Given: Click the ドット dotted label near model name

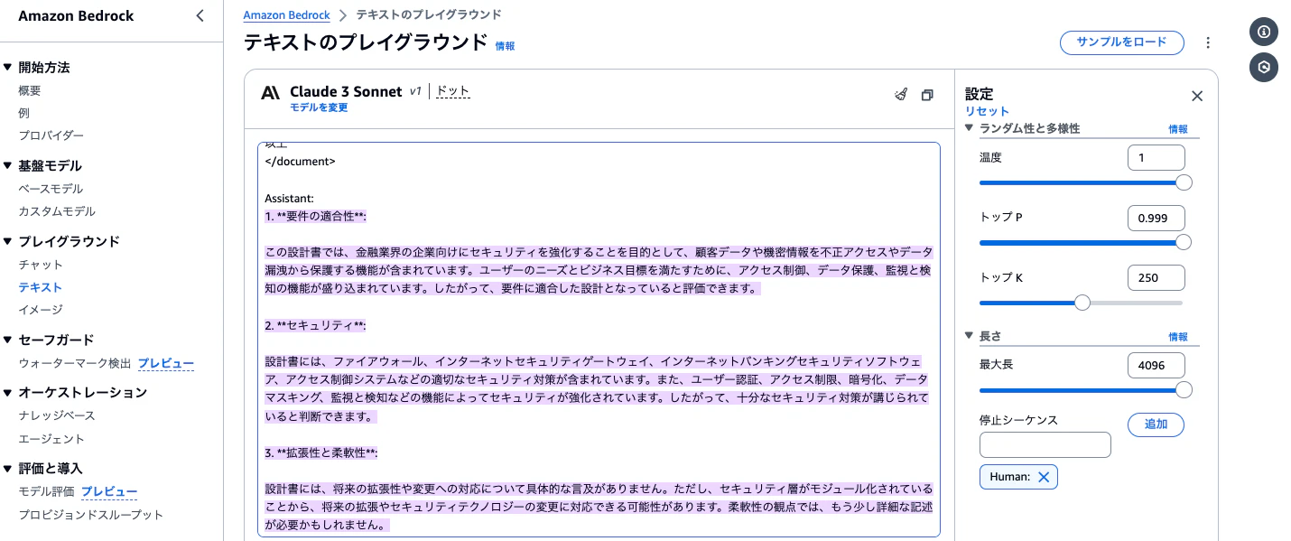Looking at the screenshot, I should [x=453, y=91].
